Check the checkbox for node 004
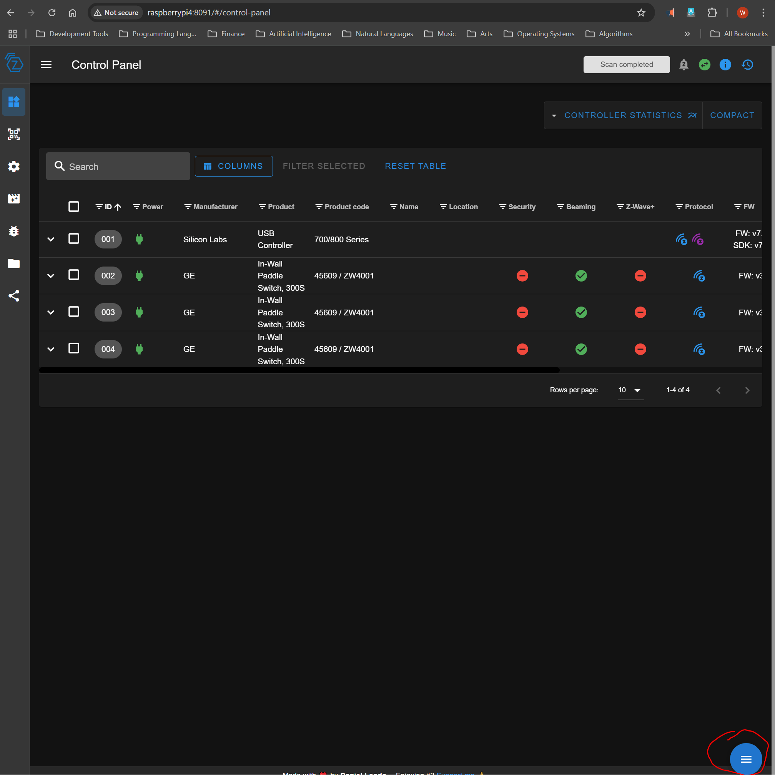This screenshot has width=775, height=775. point(74,348)
